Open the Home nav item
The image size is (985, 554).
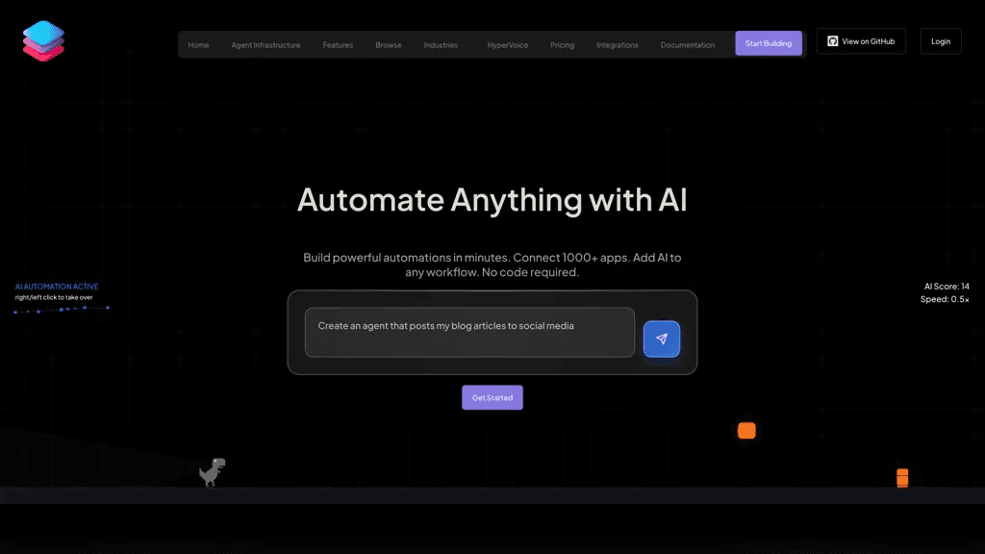(x=198, y=45)
